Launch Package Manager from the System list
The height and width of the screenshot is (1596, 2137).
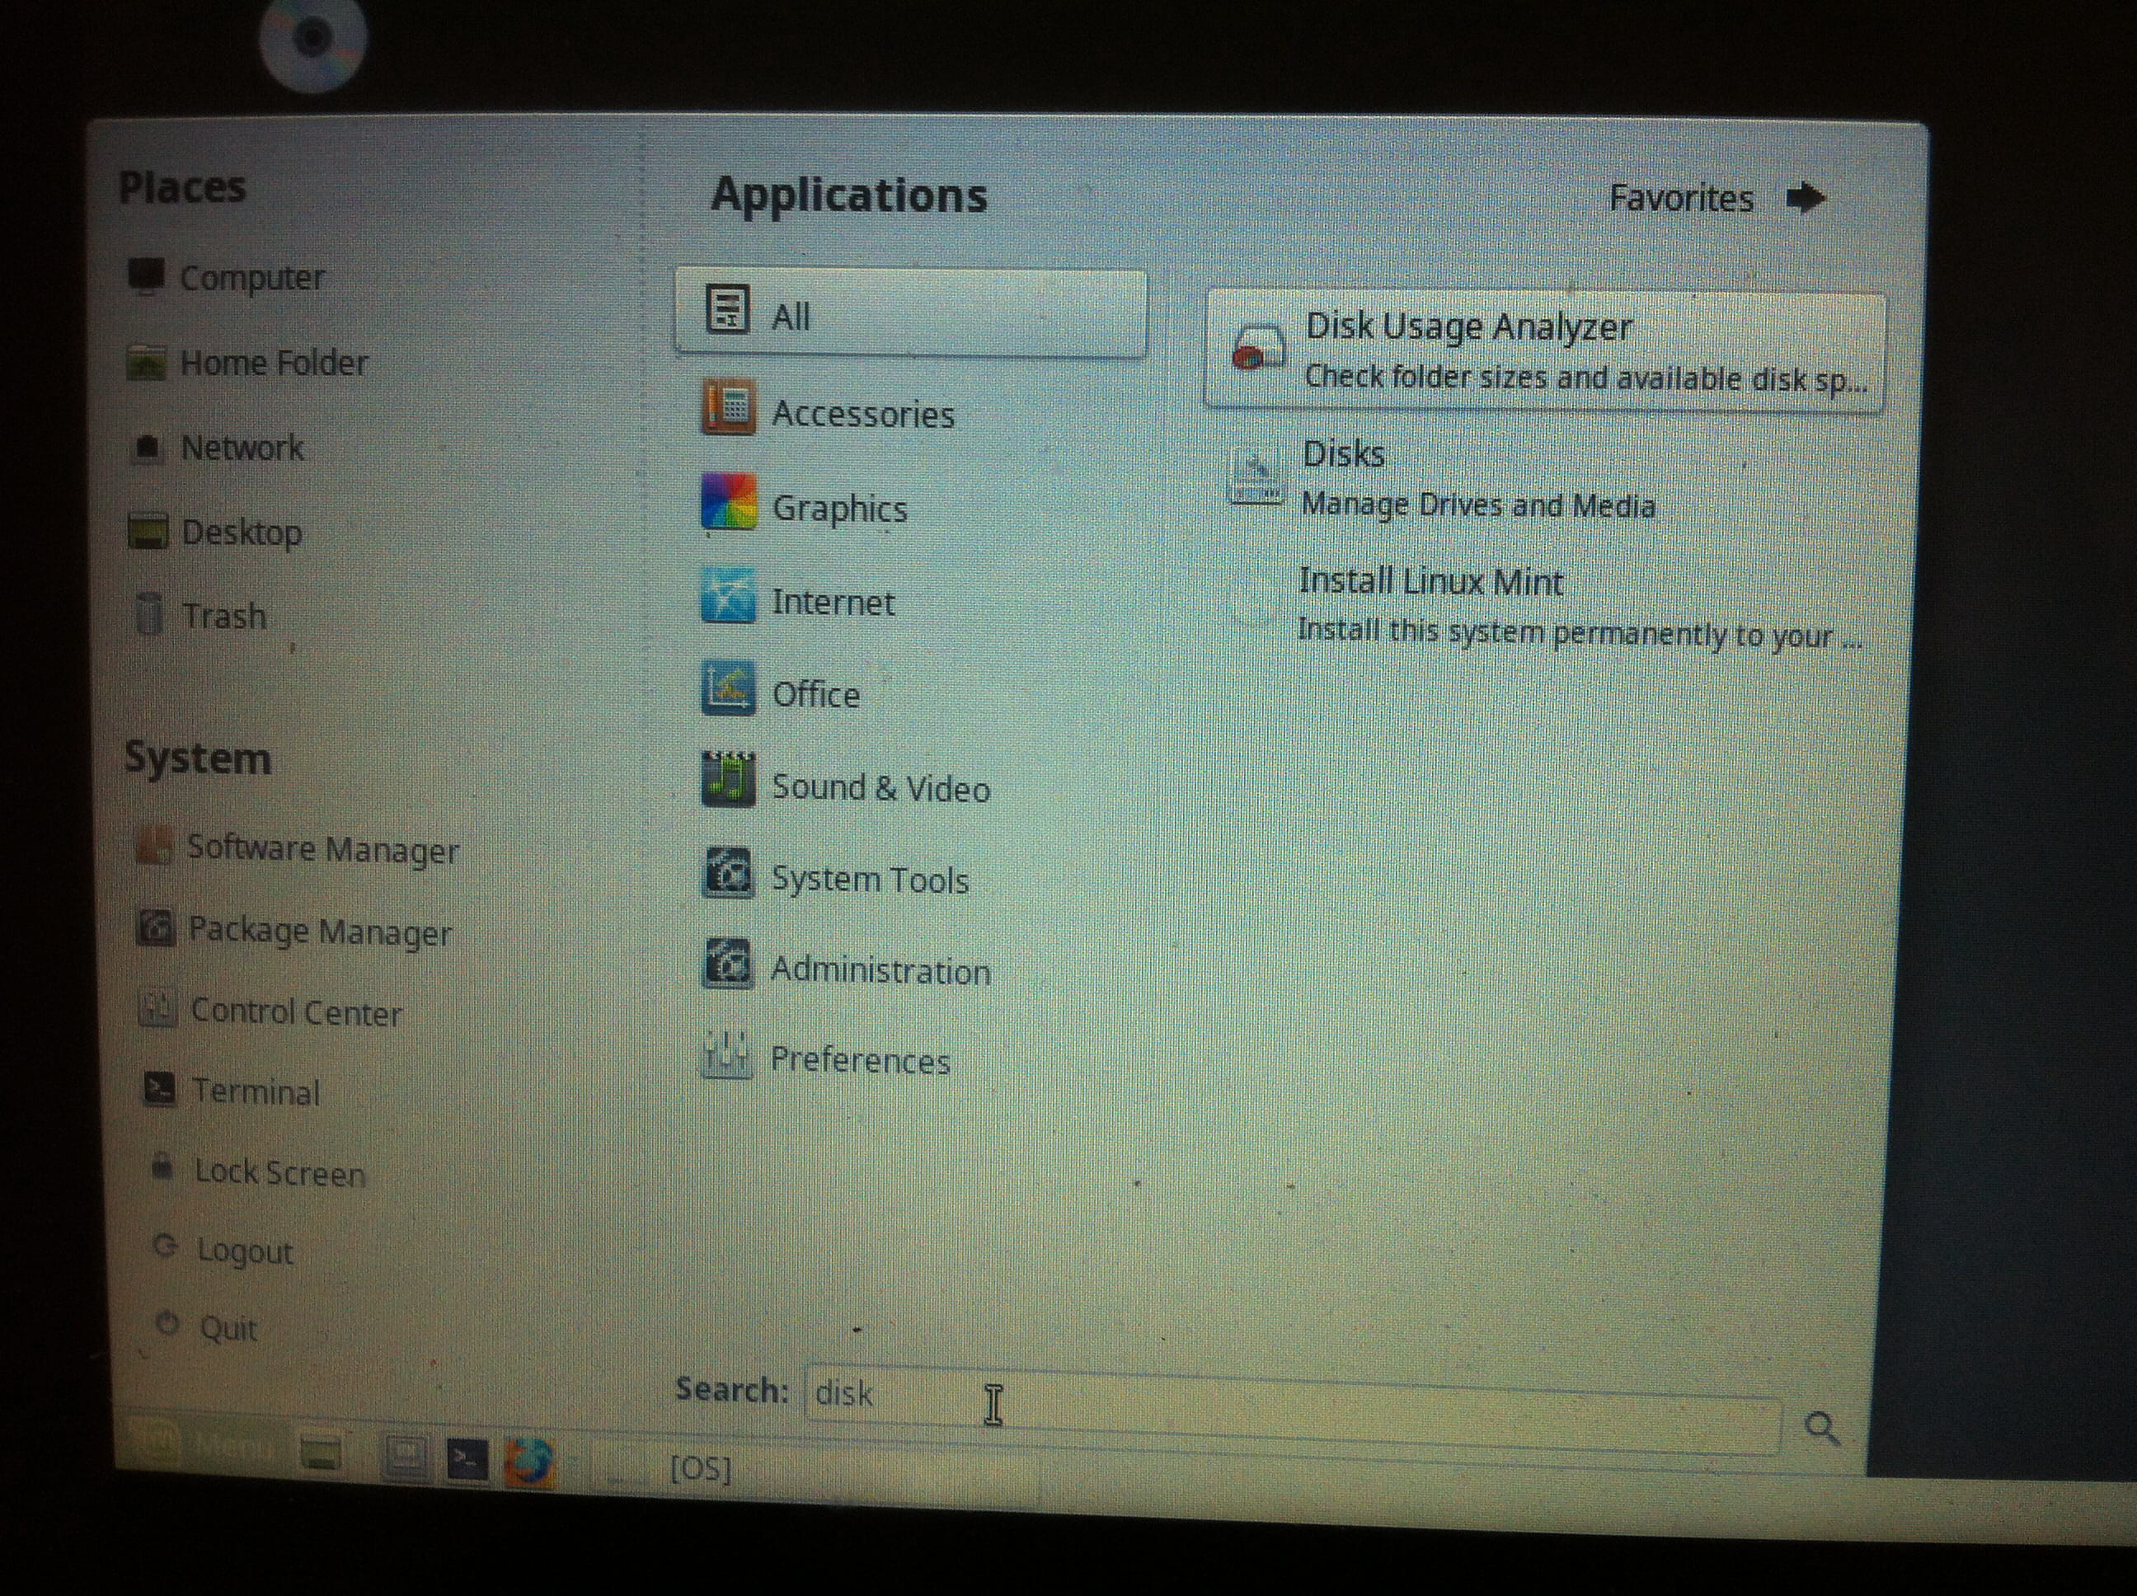[294, 931]
